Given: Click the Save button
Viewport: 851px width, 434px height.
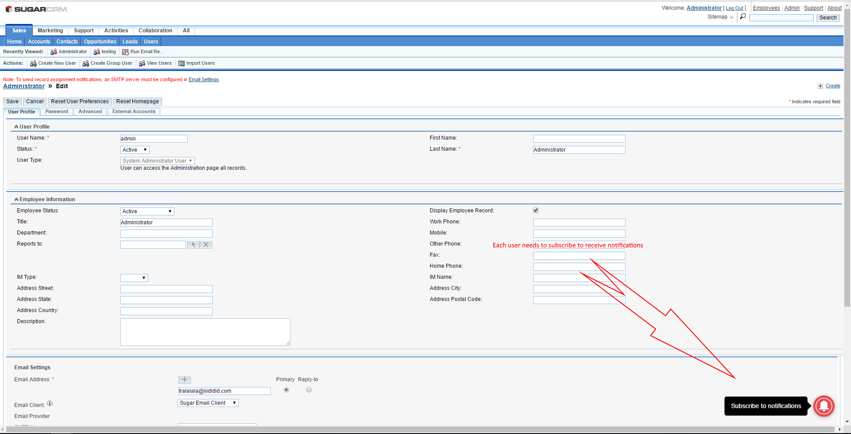Looking at the screenshot, I should (12, 102).
